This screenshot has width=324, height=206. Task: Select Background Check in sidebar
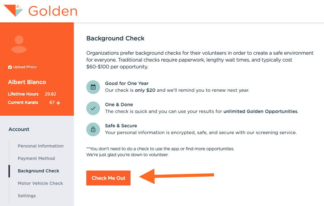(38, 171)
